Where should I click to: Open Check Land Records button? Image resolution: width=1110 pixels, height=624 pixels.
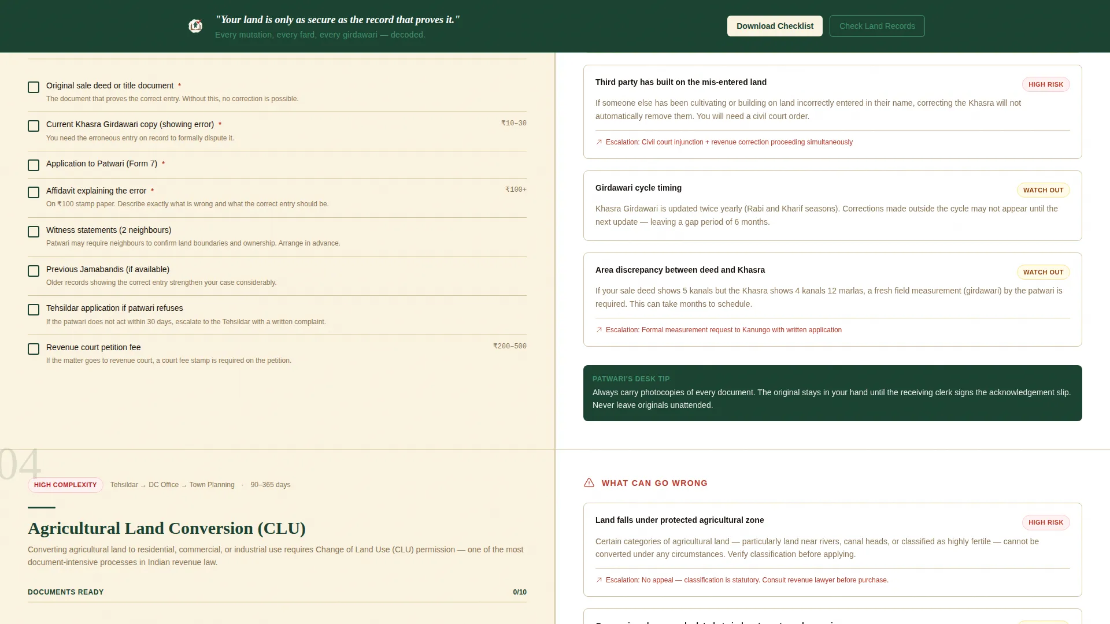coord(877,26)
